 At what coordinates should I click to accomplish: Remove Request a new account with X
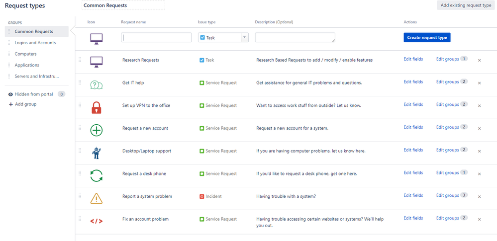(x=479, y=129)
